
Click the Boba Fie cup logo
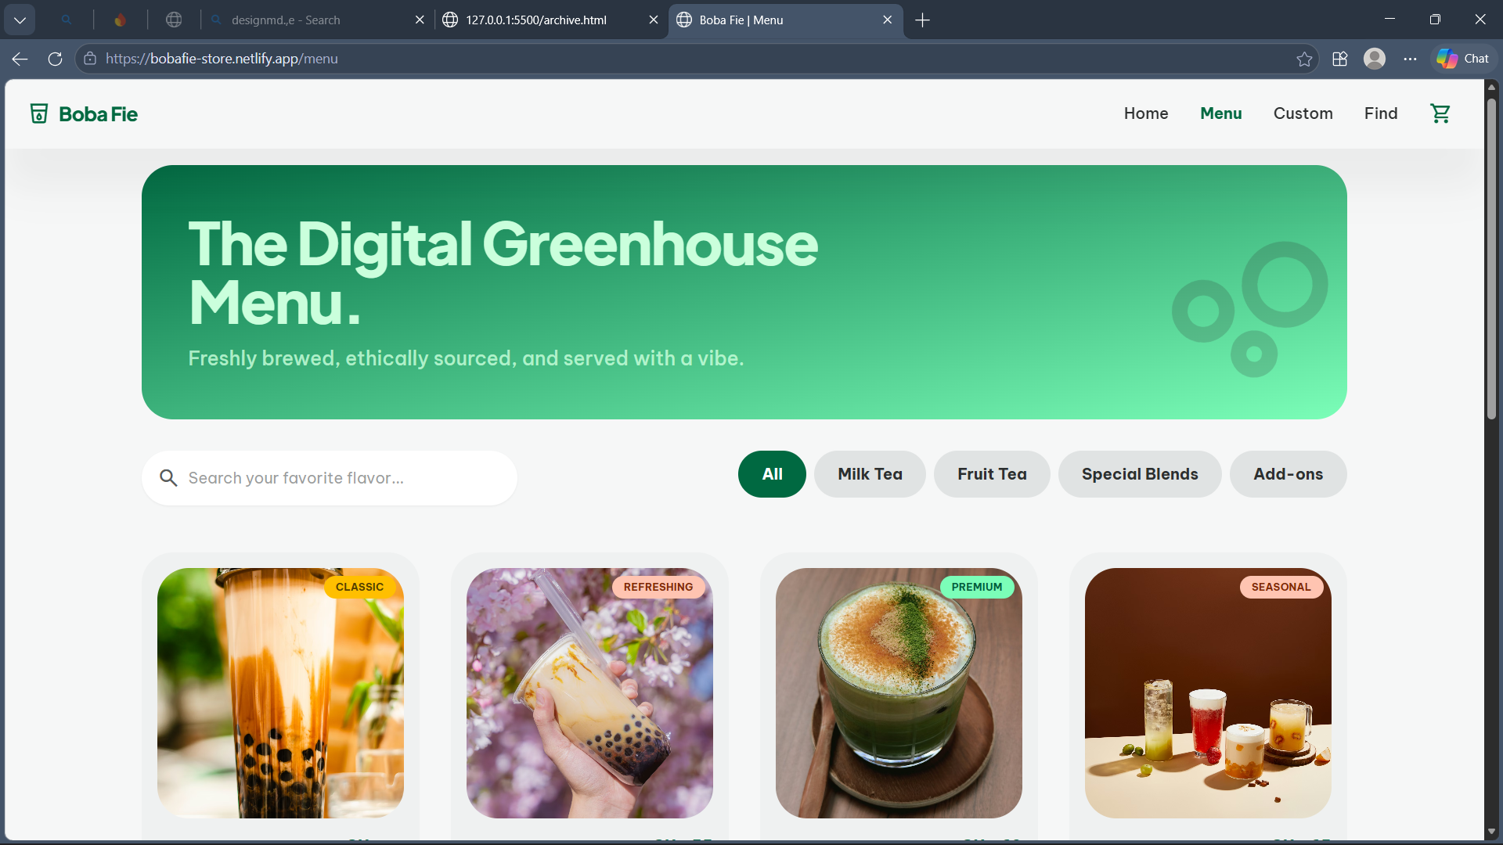(39, 113)
